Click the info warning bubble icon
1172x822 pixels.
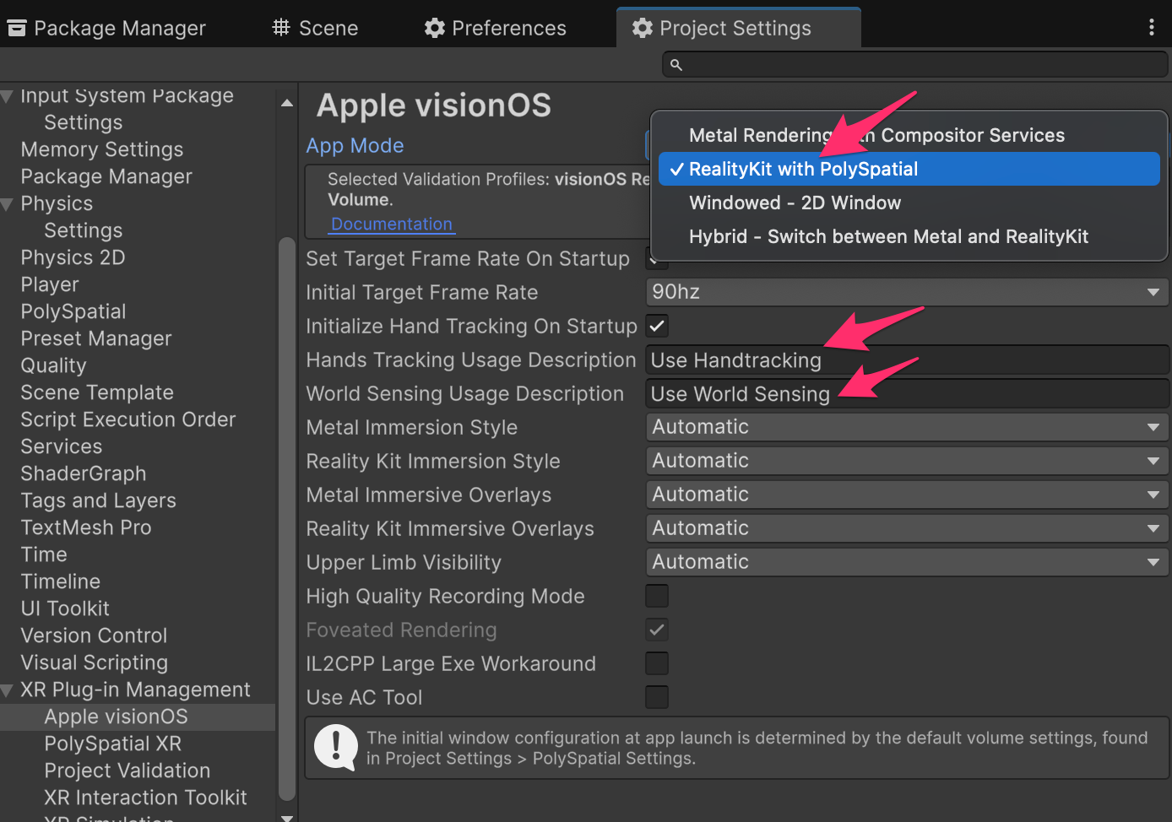(336, 748)
